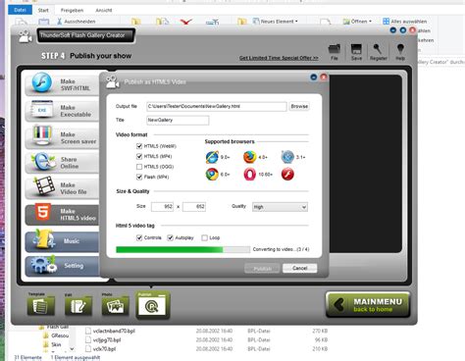Minimize the Publish as HTML5 Video dialog

314,77
